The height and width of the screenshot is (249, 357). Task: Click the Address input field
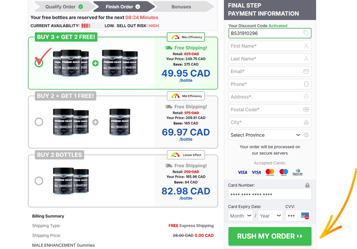[x=270, y=97]
